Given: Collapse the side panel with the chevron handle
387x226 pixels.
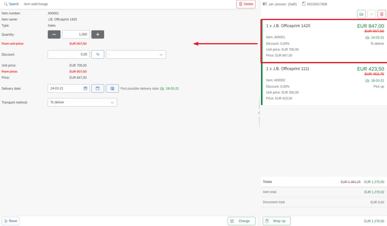Looking at the screenshot, I should [259, 113].
